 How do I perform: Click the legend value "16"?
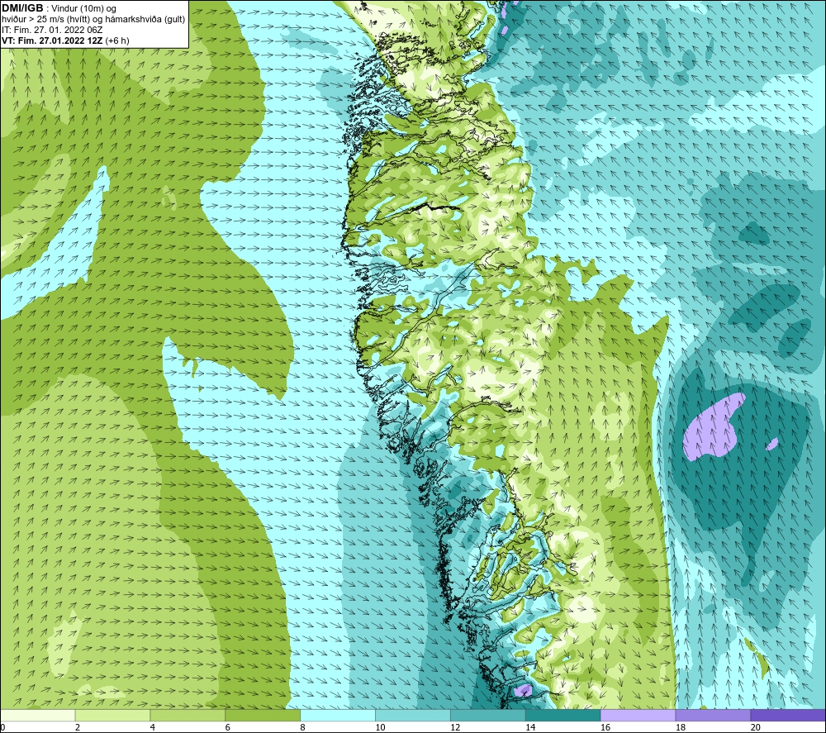[605, 727]
